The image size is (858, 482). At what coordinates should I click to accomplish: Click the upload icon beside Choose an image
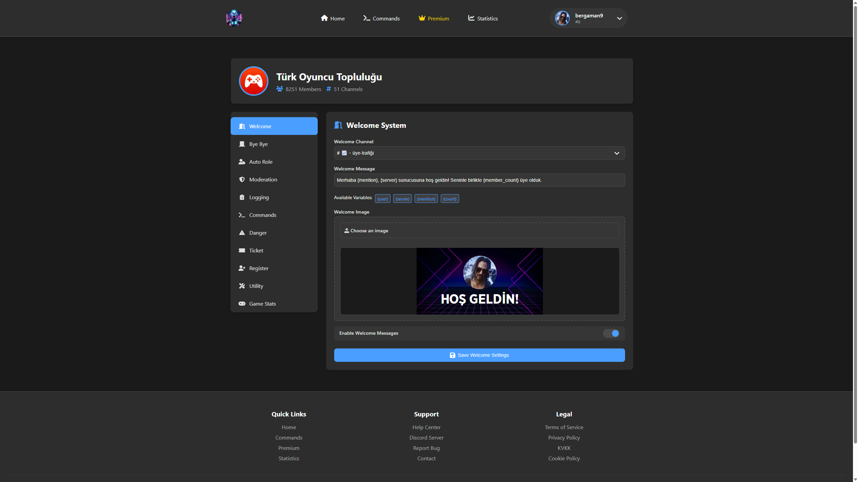[347, 231]
